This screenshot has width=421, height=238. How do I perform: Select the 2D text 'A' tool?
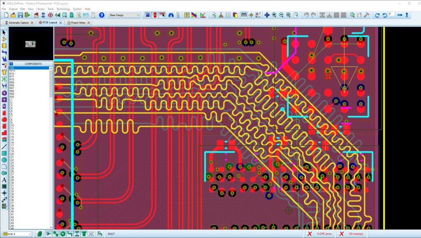coord(4,180)
